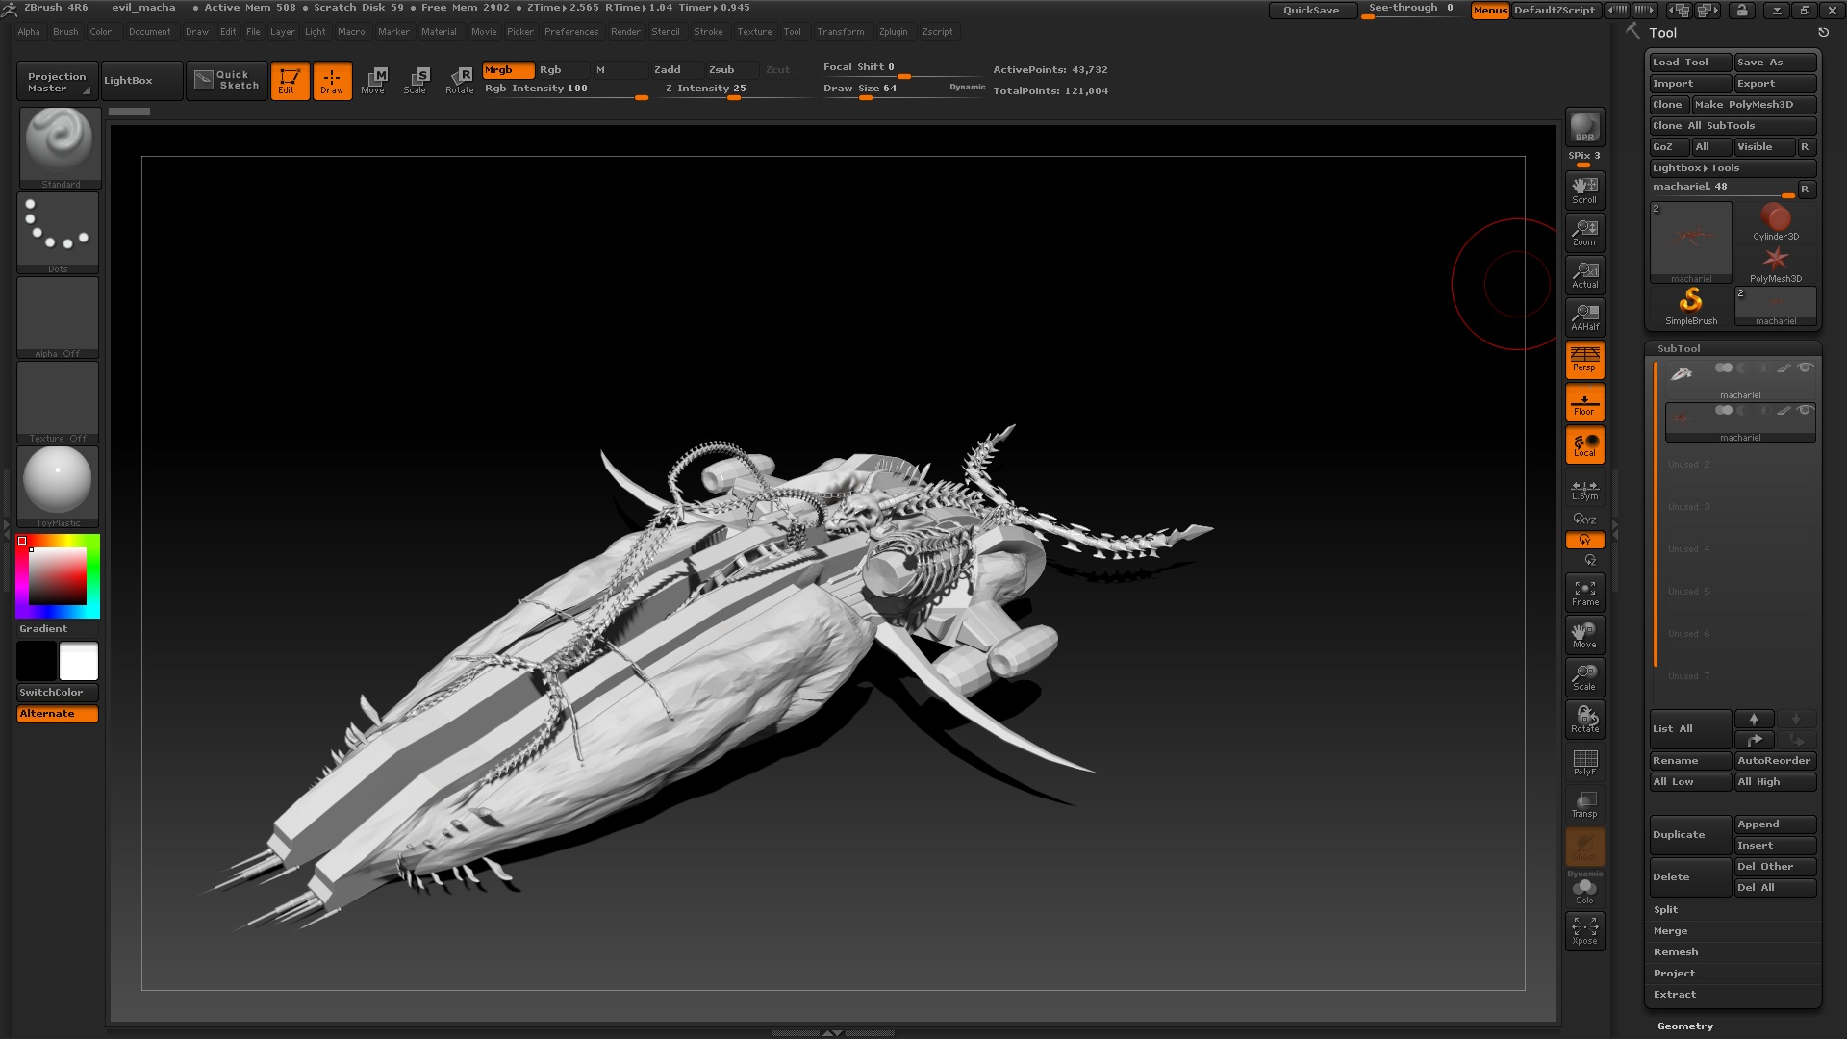Open the Standard brush picker thumbnail
This screenshot has width=1847, height=1039.
point(60,145)
